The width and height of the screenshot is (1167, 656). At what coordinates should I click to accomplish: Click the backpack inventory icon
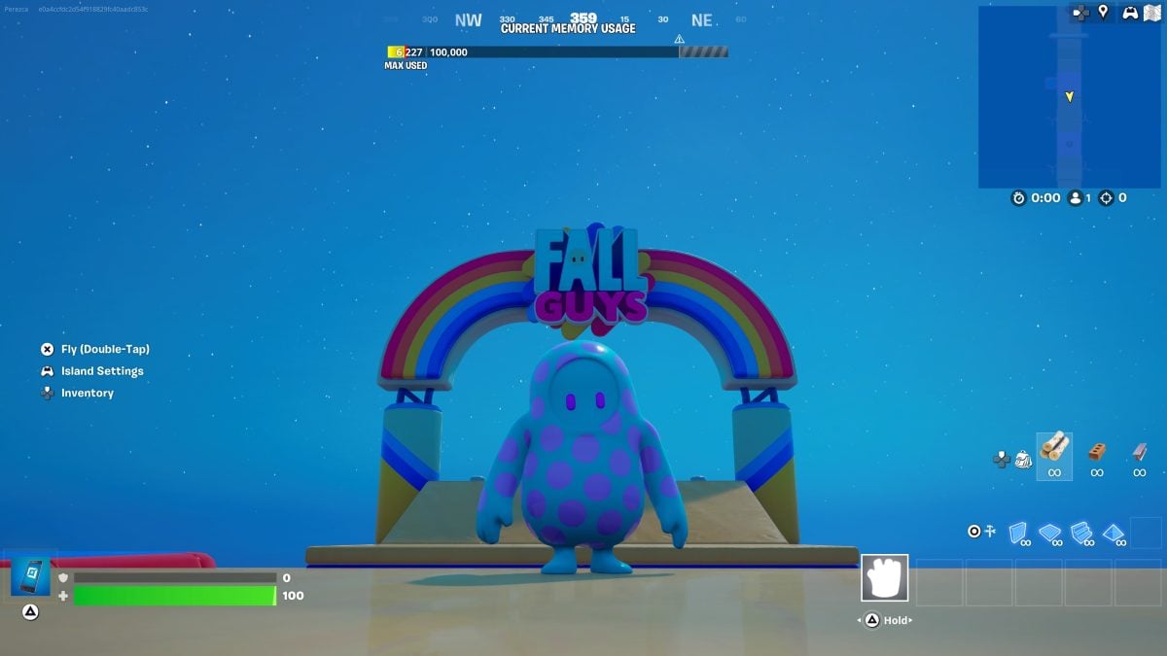(x=1023, y=460)
